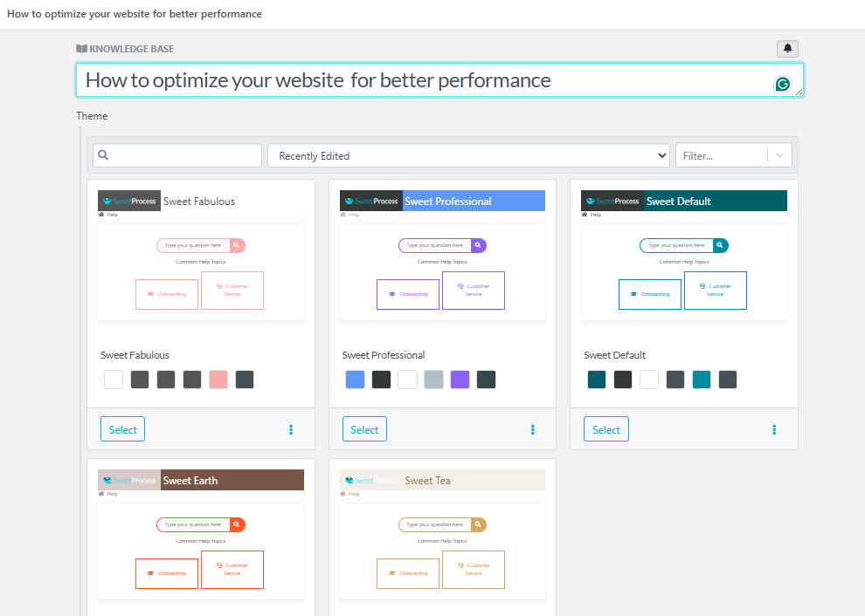This screenshot has height=616, width=865.
Task: Click the pink swatch in Sweet Fabulous
Action: tap(218, 380)
